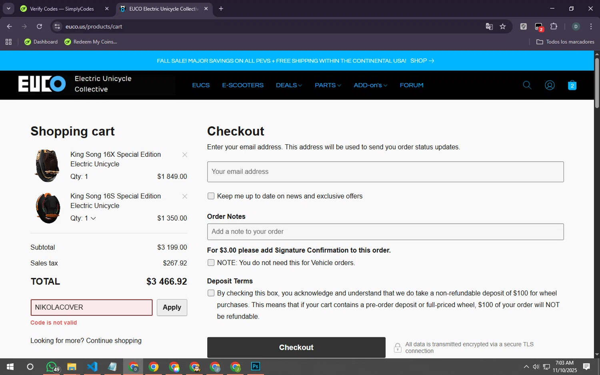Expand the PARTS menu dropdown

coord(328,85)
